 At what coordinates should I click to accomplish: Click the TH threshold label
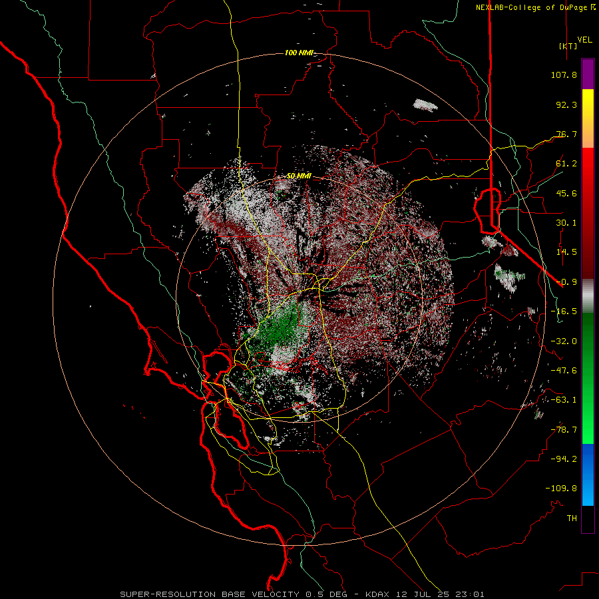pos(572,518)
